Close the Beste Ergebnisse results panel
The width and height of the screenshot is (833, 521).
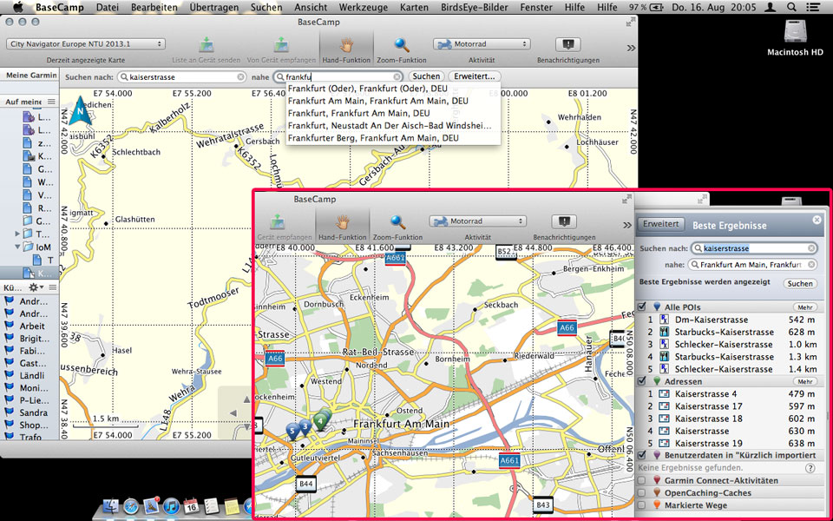(817, 220)
